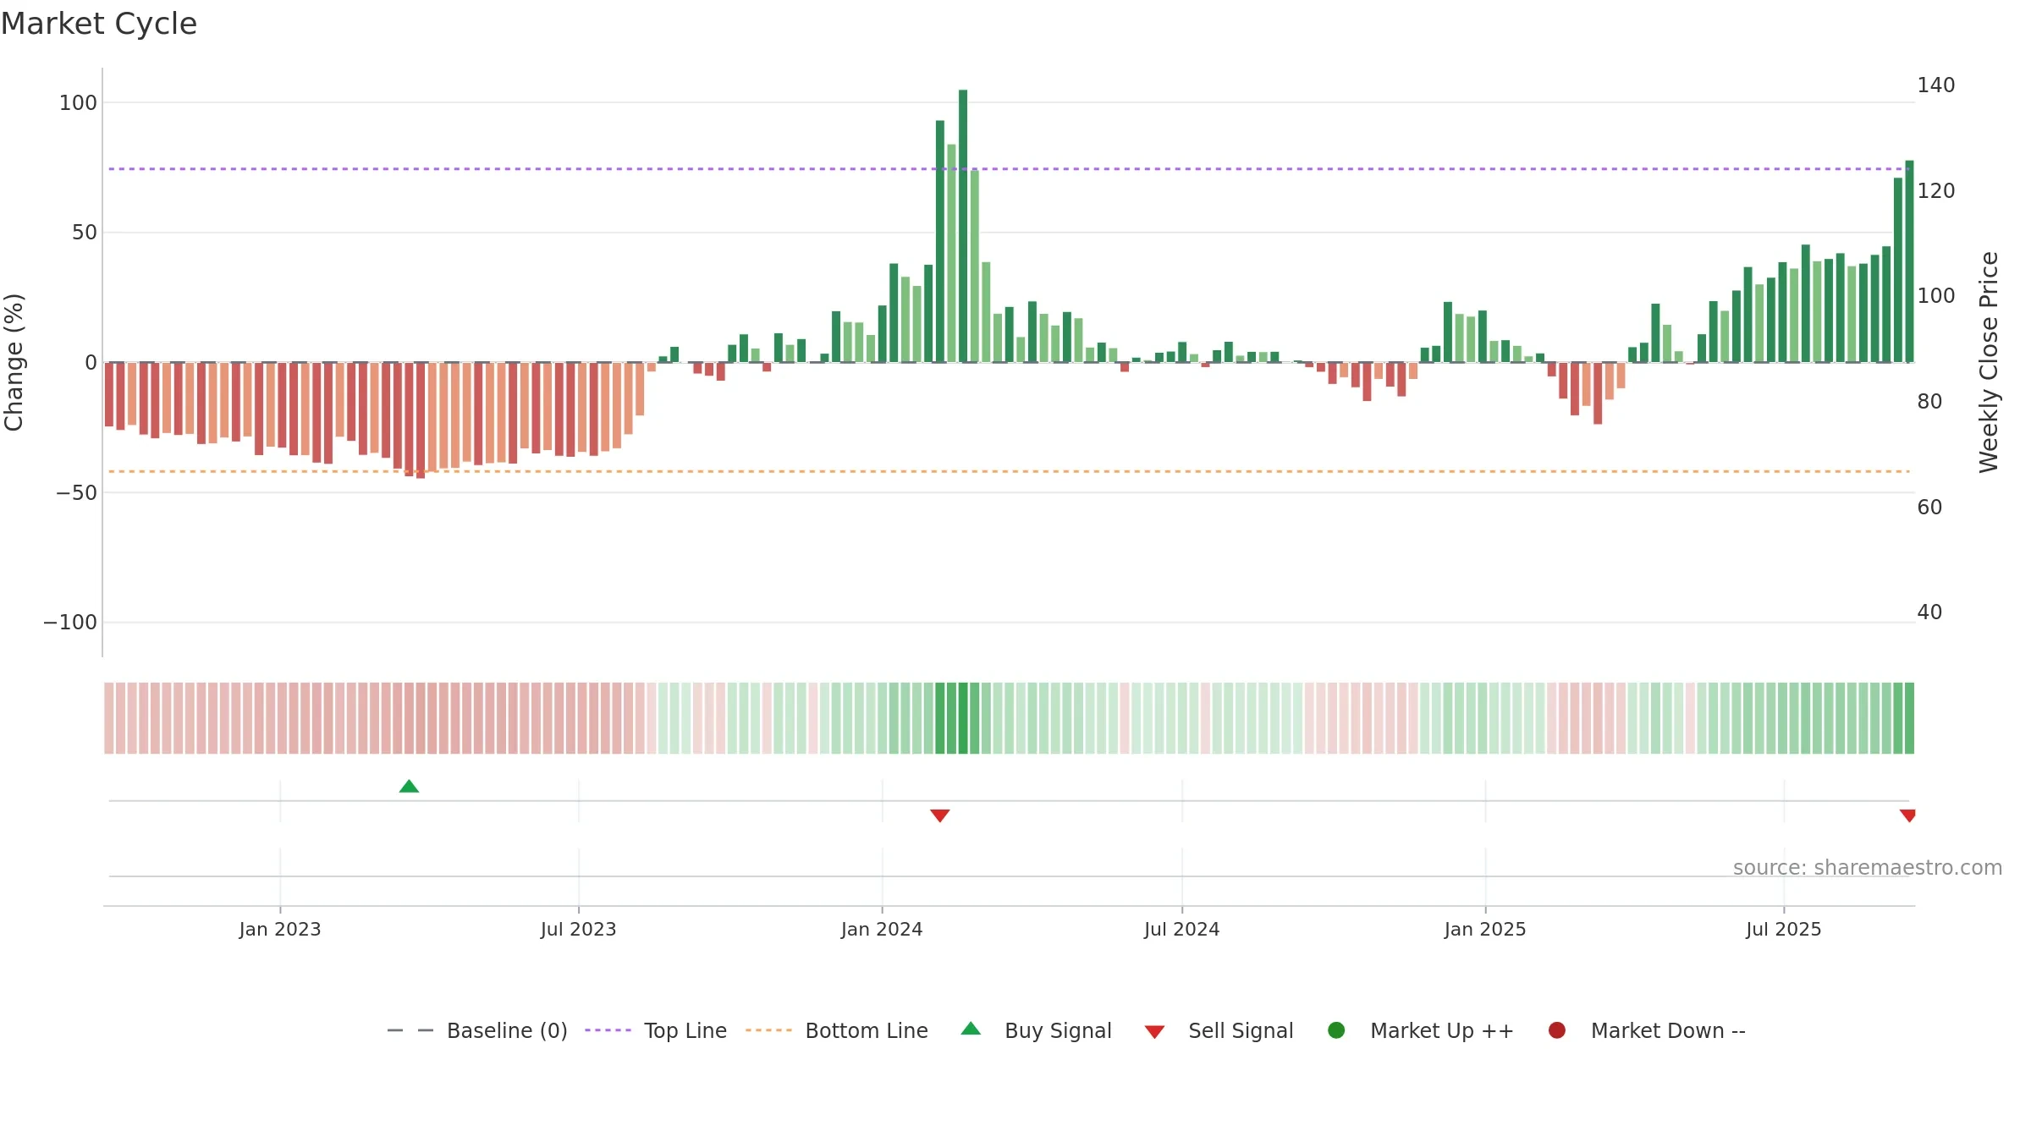The image size is (2031, 1142).
Task: Click the 80 tick on right axis
Action: tap(1929, 402)
